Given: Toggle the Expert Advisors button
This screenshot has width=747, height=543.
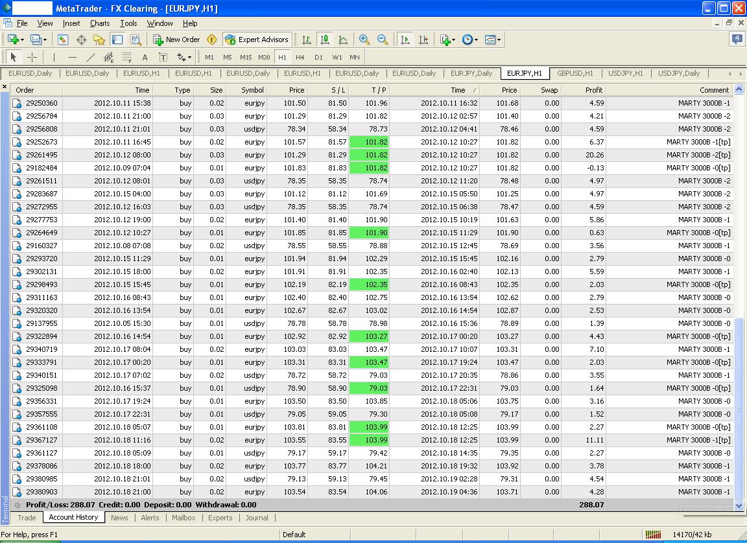Looking at the screenshot, I should point(257,40).
